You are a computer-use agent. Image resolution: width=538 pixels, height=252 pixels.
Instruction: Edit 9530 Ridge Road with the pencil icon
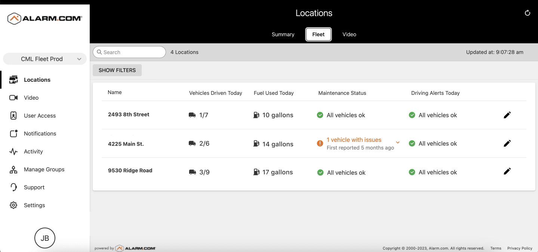click(507, 171)
